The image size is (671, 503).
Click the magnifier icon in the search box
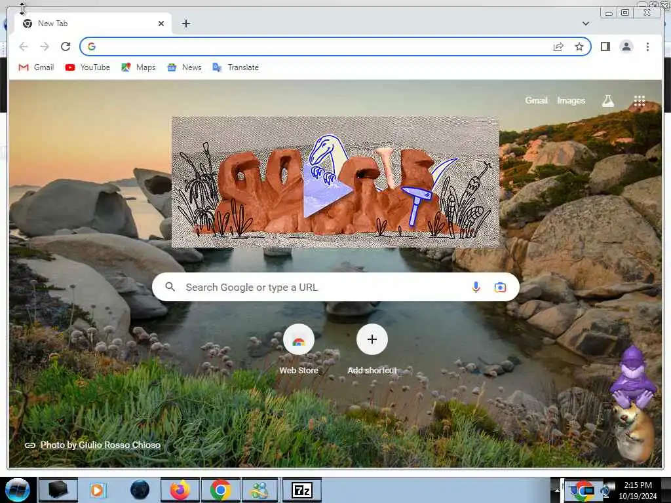pos(170,287)
